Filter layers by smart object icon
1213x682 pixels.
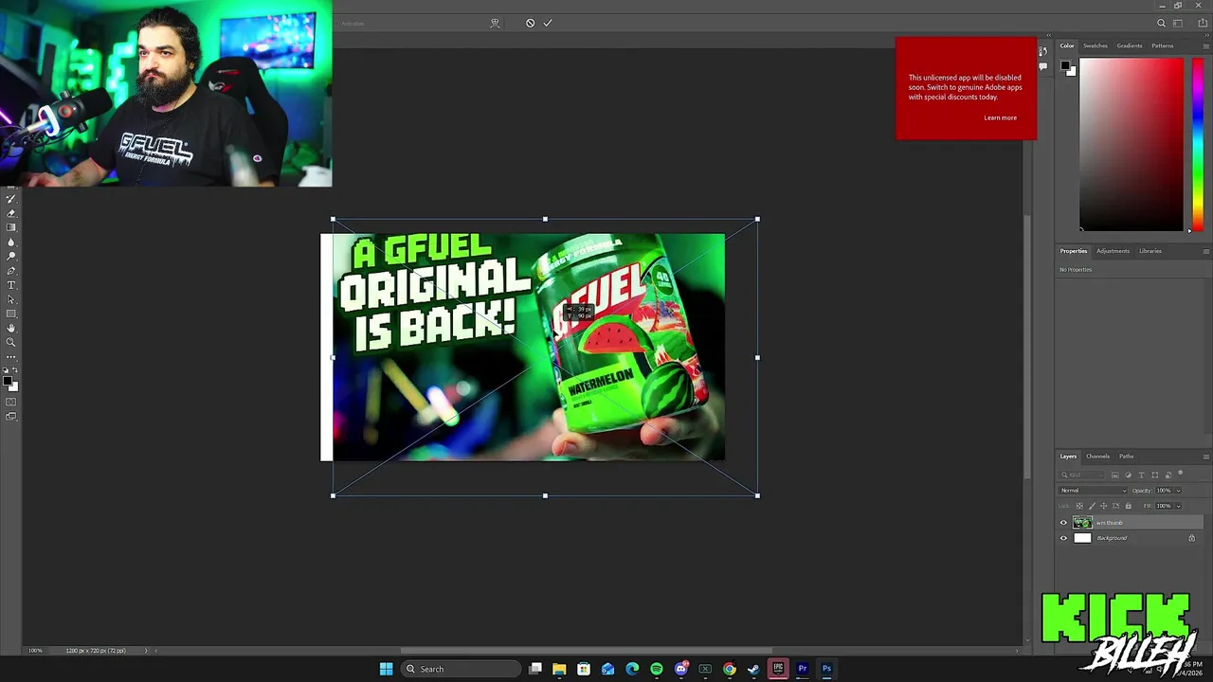(1168, 476)
